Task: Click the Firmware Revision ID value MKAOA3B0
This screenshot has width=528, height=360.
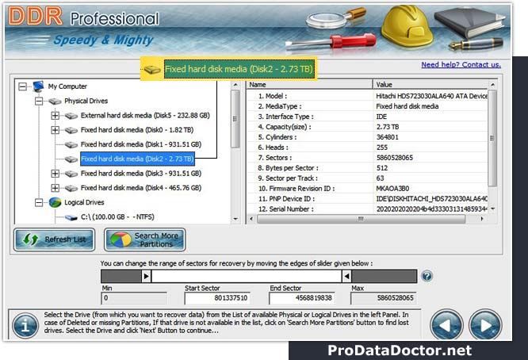Action: 392,188
